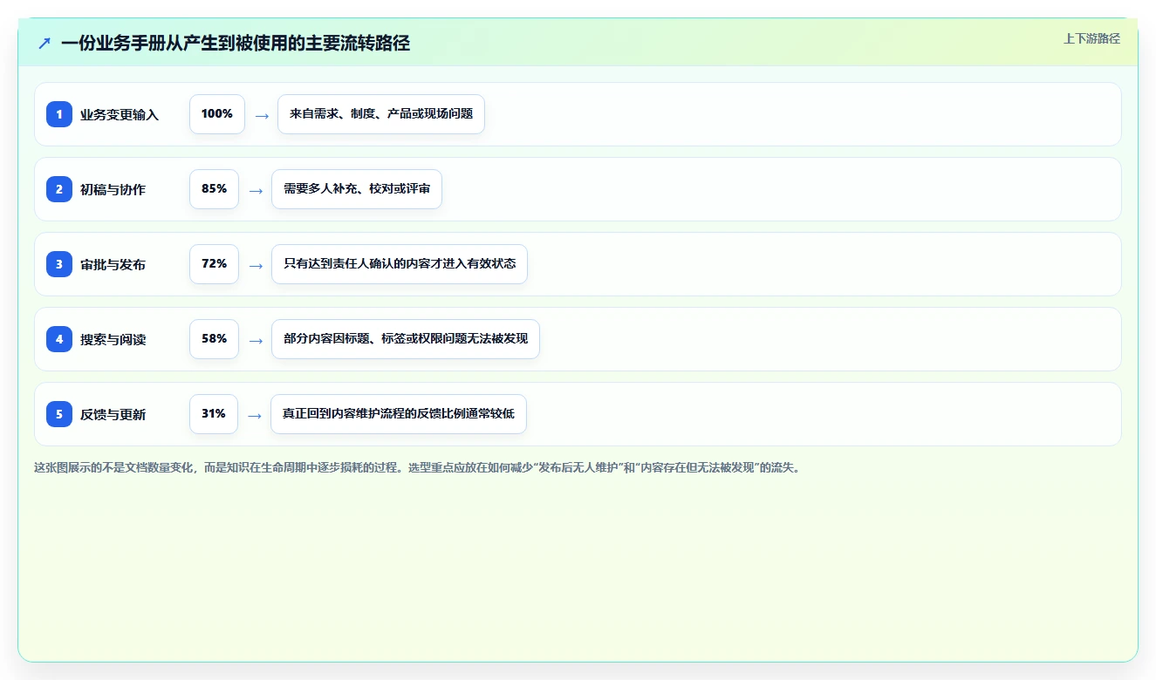
Task: Click the 31% percentage chip
Action: pos(214,414)
